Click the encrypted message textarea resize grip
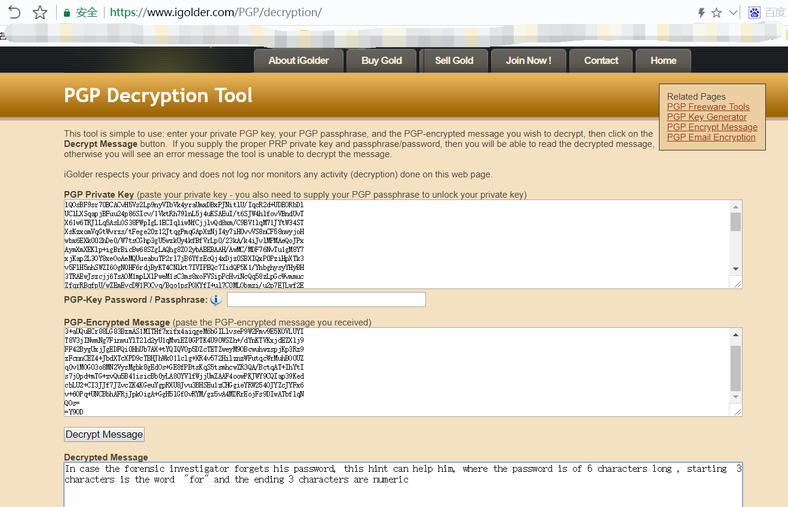Viewport: 788px width, 507px height. coord(737,411)
